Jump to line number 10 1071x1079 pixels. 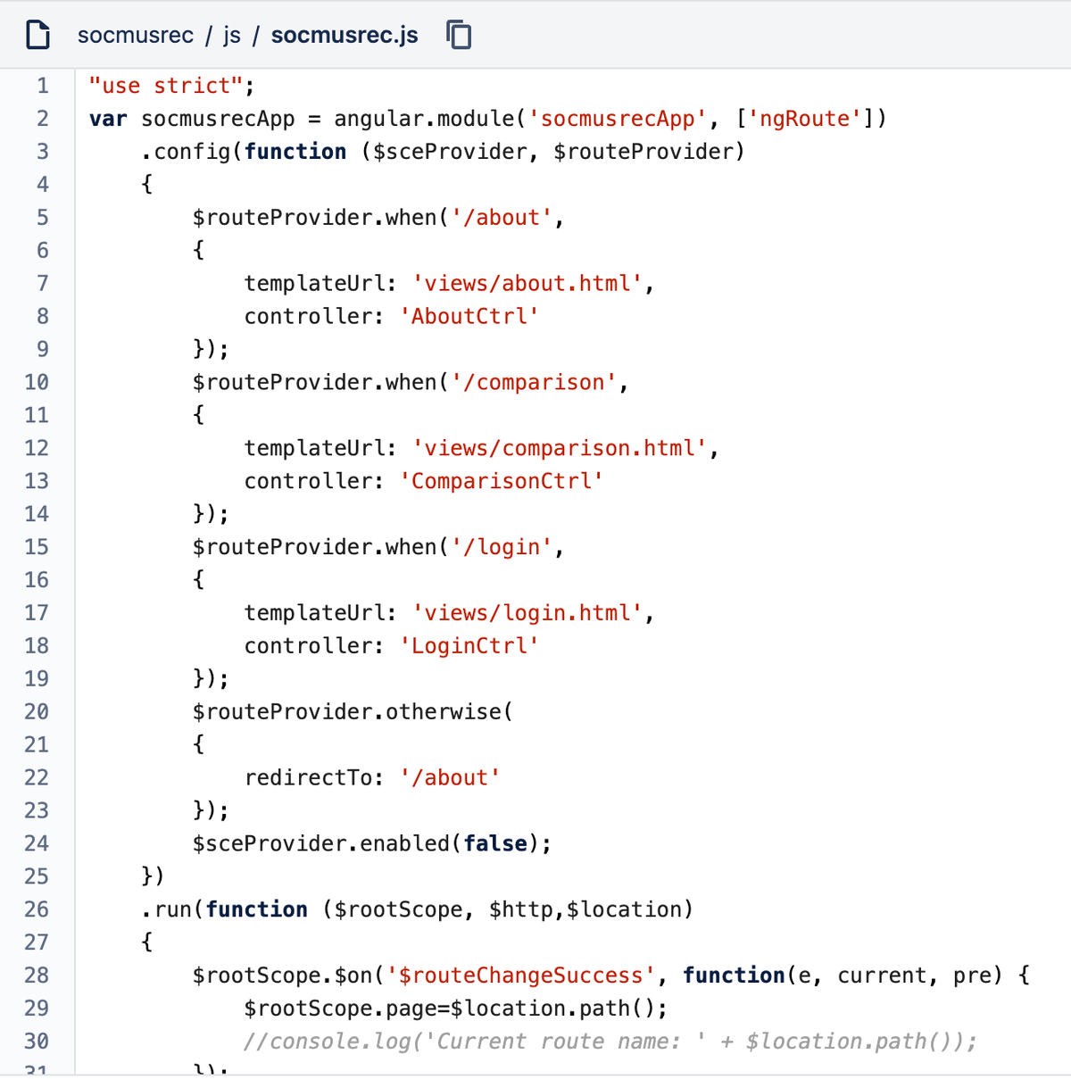click(x=37, y=382)
